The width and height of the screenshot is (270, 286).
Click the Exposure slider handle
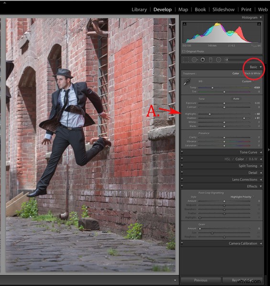pyautogui.click(x=224, y=103)
